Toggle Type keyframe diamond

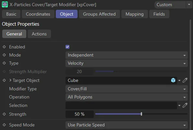(4, 63)
